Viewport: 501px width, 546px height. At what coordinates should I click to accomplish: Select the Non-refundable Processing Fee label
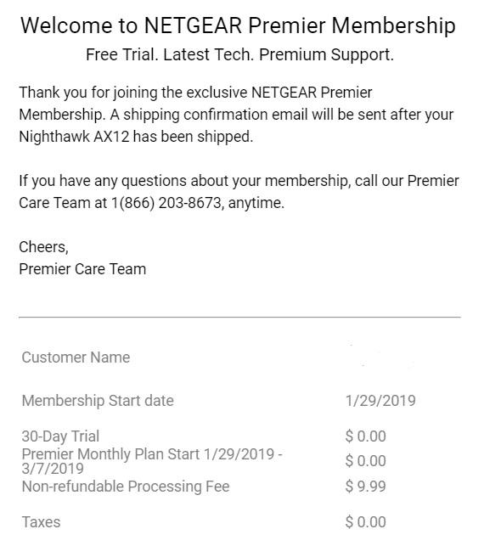126,487
